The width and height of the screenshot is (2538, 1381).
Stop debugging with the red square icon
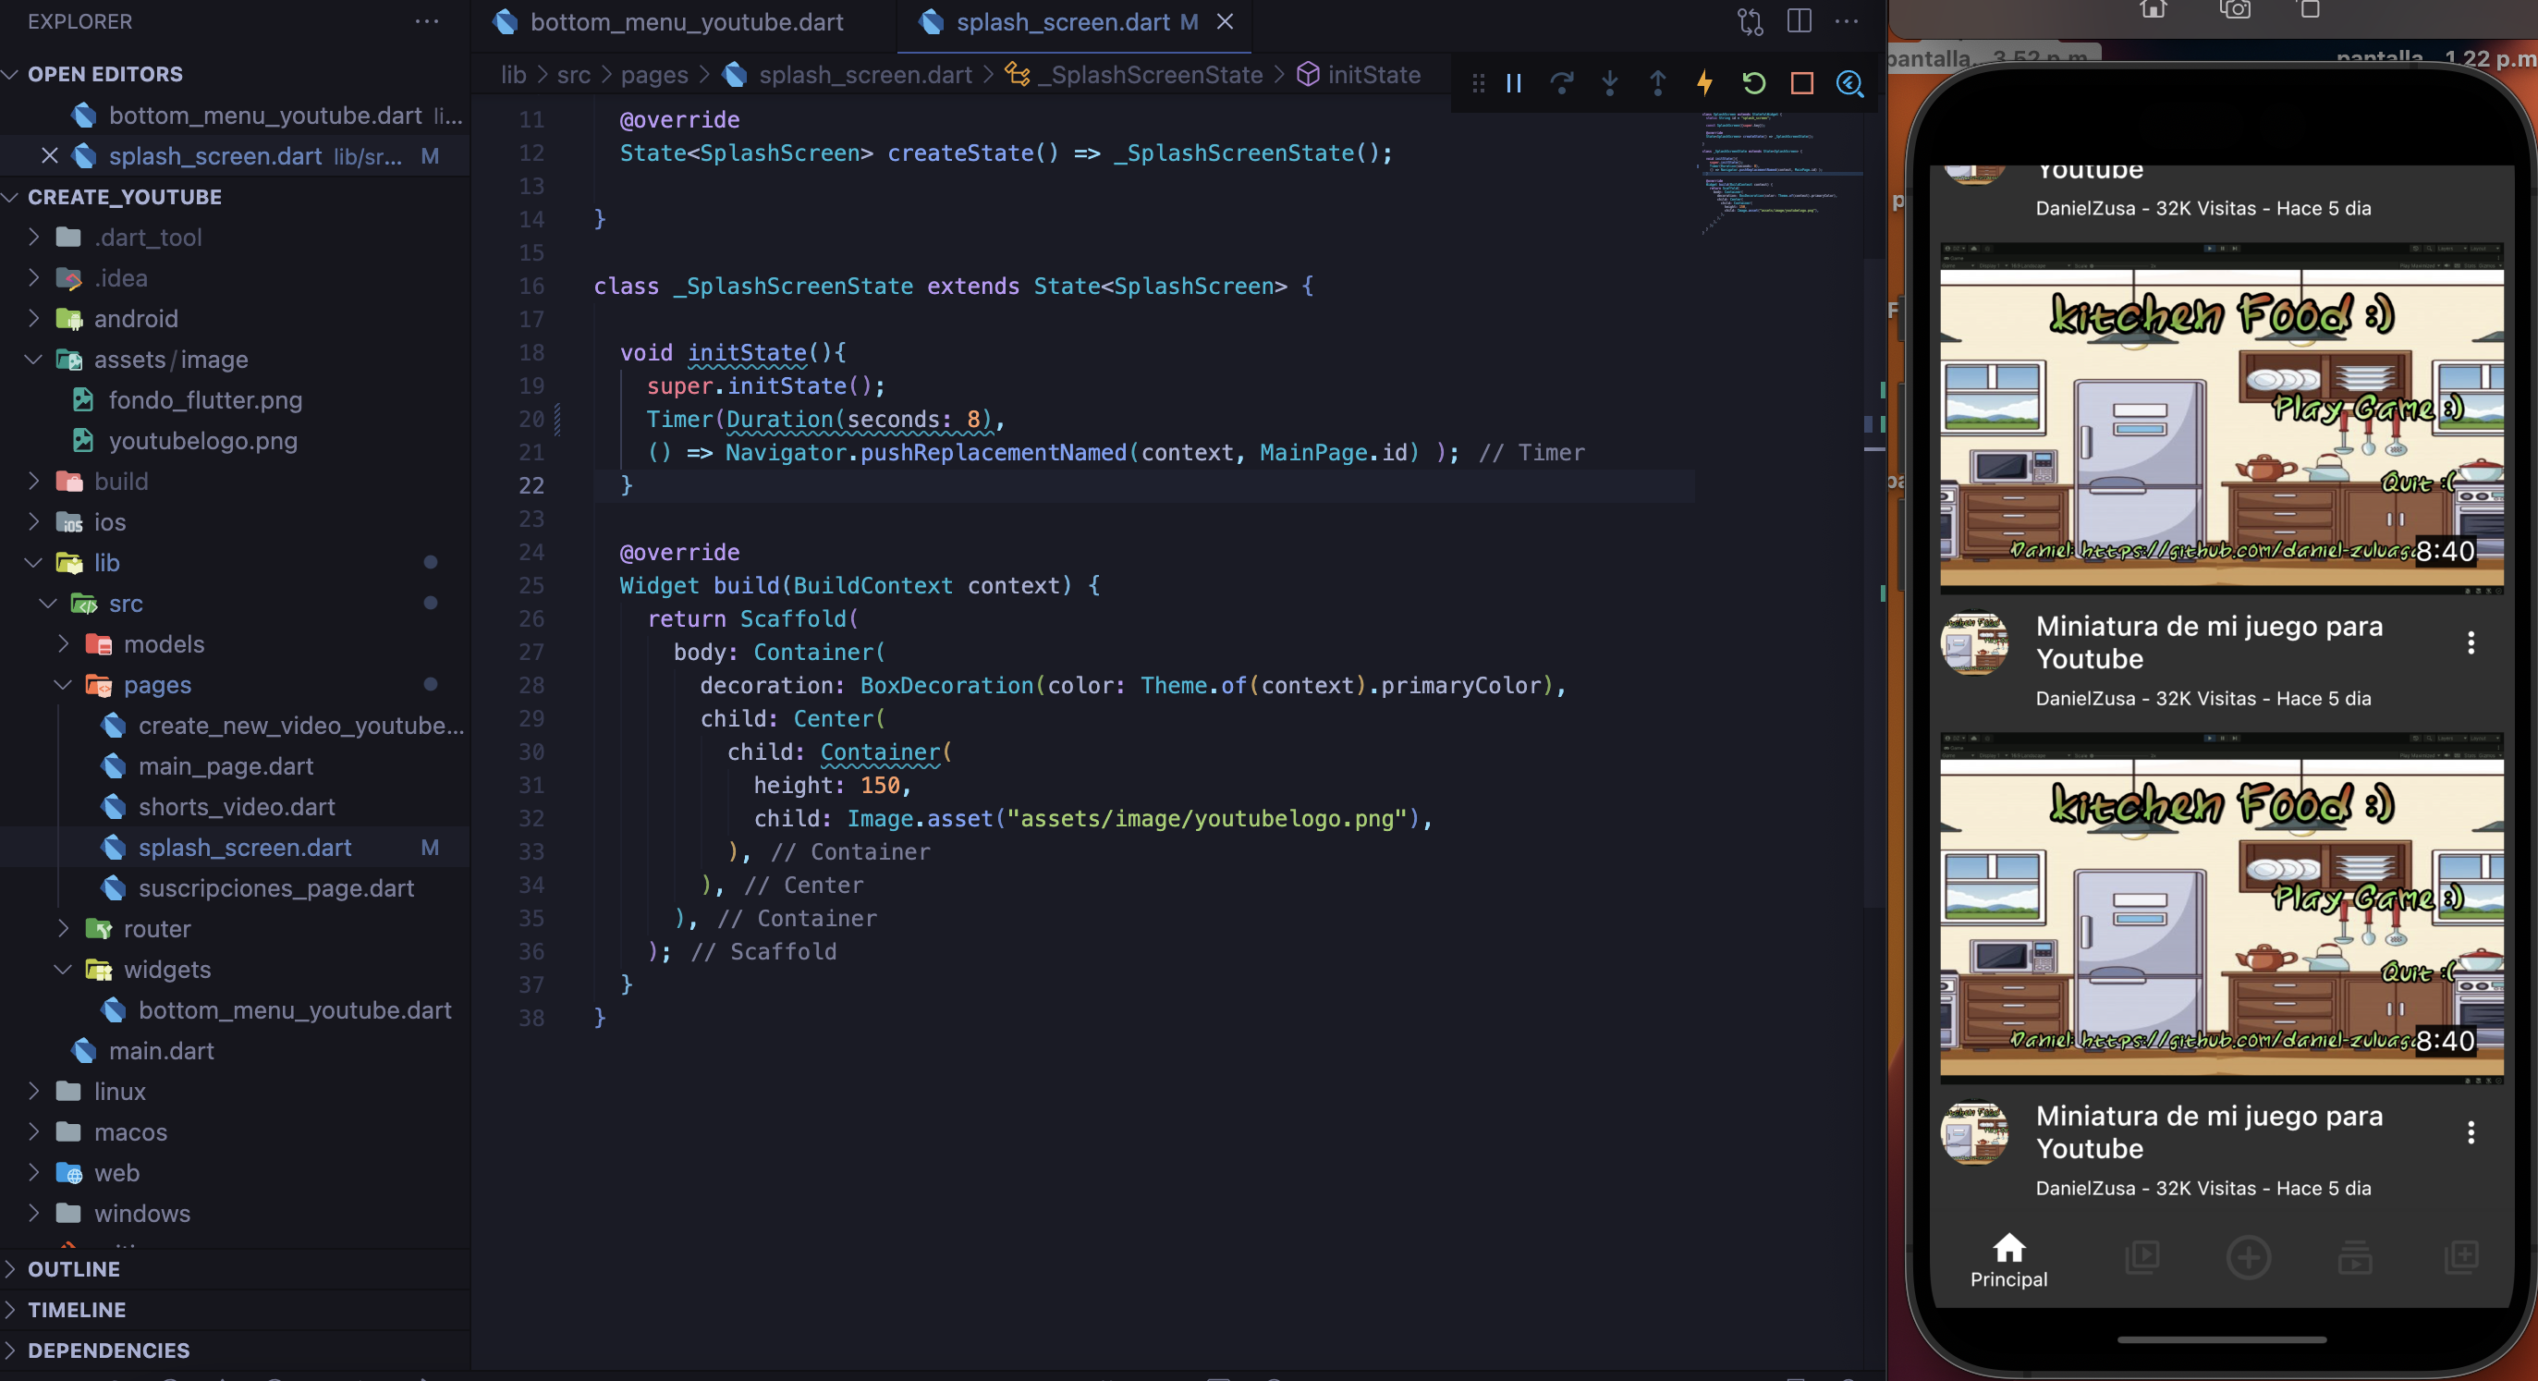[1802, 84]
